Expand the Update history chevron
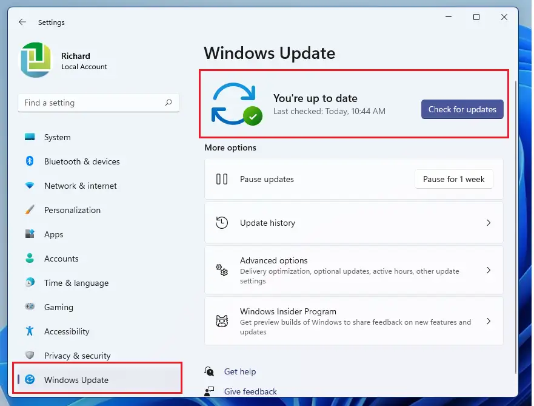Image resolution: width=534 pixels, height=406 pixels. [489, 223]
